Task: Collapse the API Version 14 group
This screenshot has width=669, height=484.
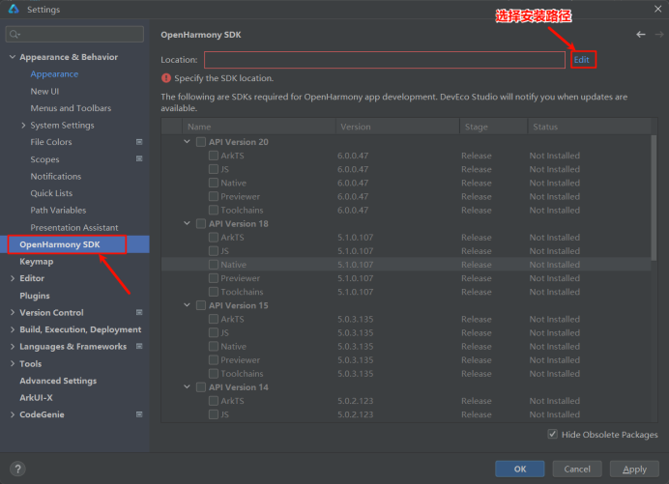Action: tap(187, 387)
